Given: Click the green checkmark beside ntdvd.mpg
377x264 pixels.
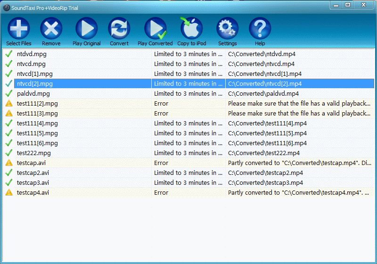Looking at the screenshot, I should 9,54.
